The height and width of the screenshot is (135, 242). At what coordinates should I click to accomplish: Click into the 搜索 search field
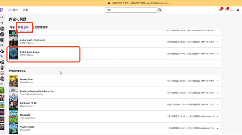pyautogui.click(x=131, y=10)
